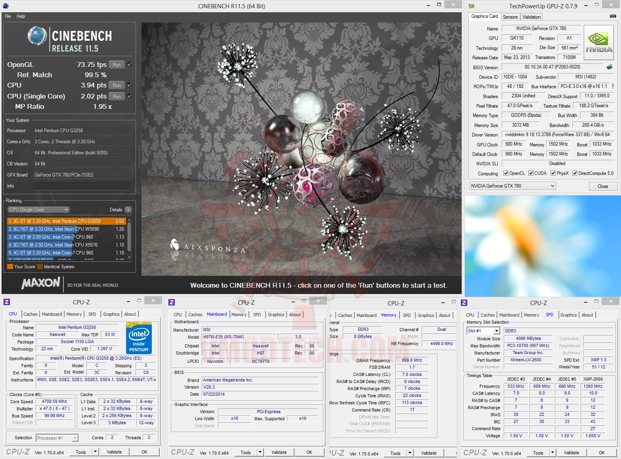Image resolution: width=621 pixels, height=459 pixels.
Task: Toggle the CPU test checkmark
Action: point(130,85)
